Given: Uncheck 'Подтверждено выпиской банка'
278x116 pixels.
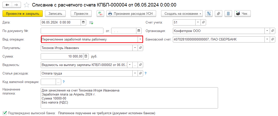Looking at the screenshot, I should pos(5,113).
